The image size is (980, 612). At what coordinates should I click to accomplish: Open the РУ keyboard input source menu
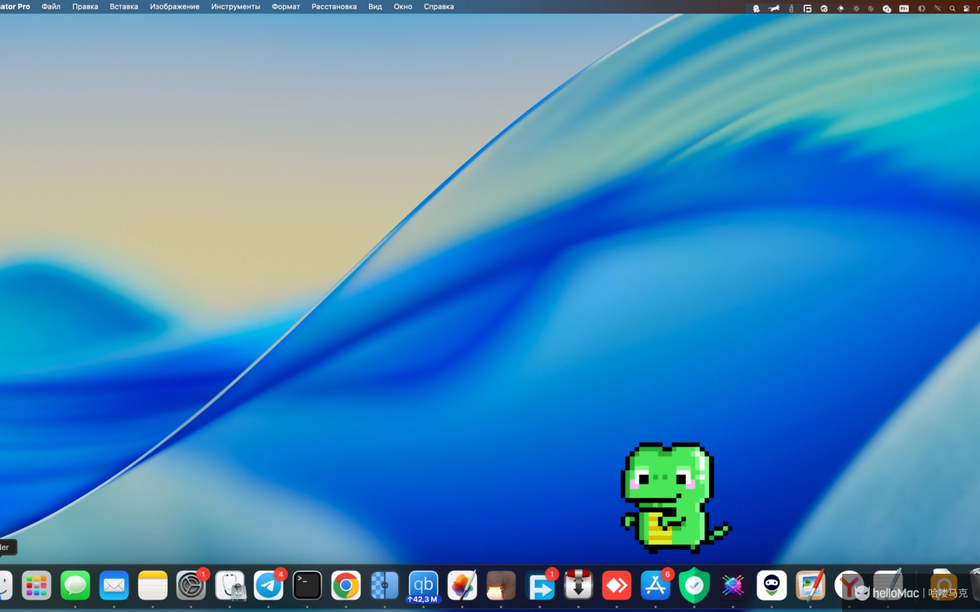pos(904,8)
